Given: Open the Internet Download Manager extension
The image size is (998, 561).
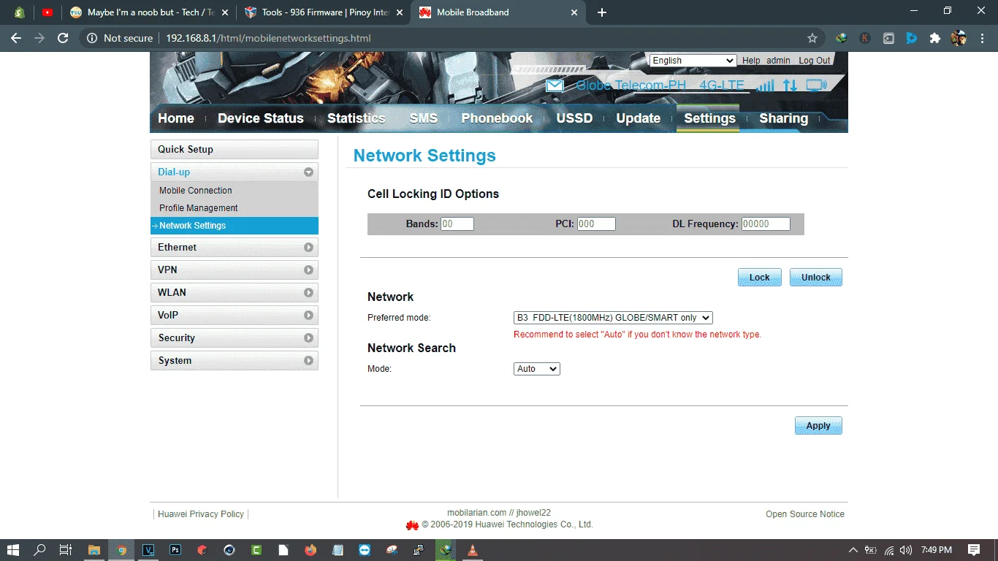Looking at the screenshot, I should tap(842, 38).
